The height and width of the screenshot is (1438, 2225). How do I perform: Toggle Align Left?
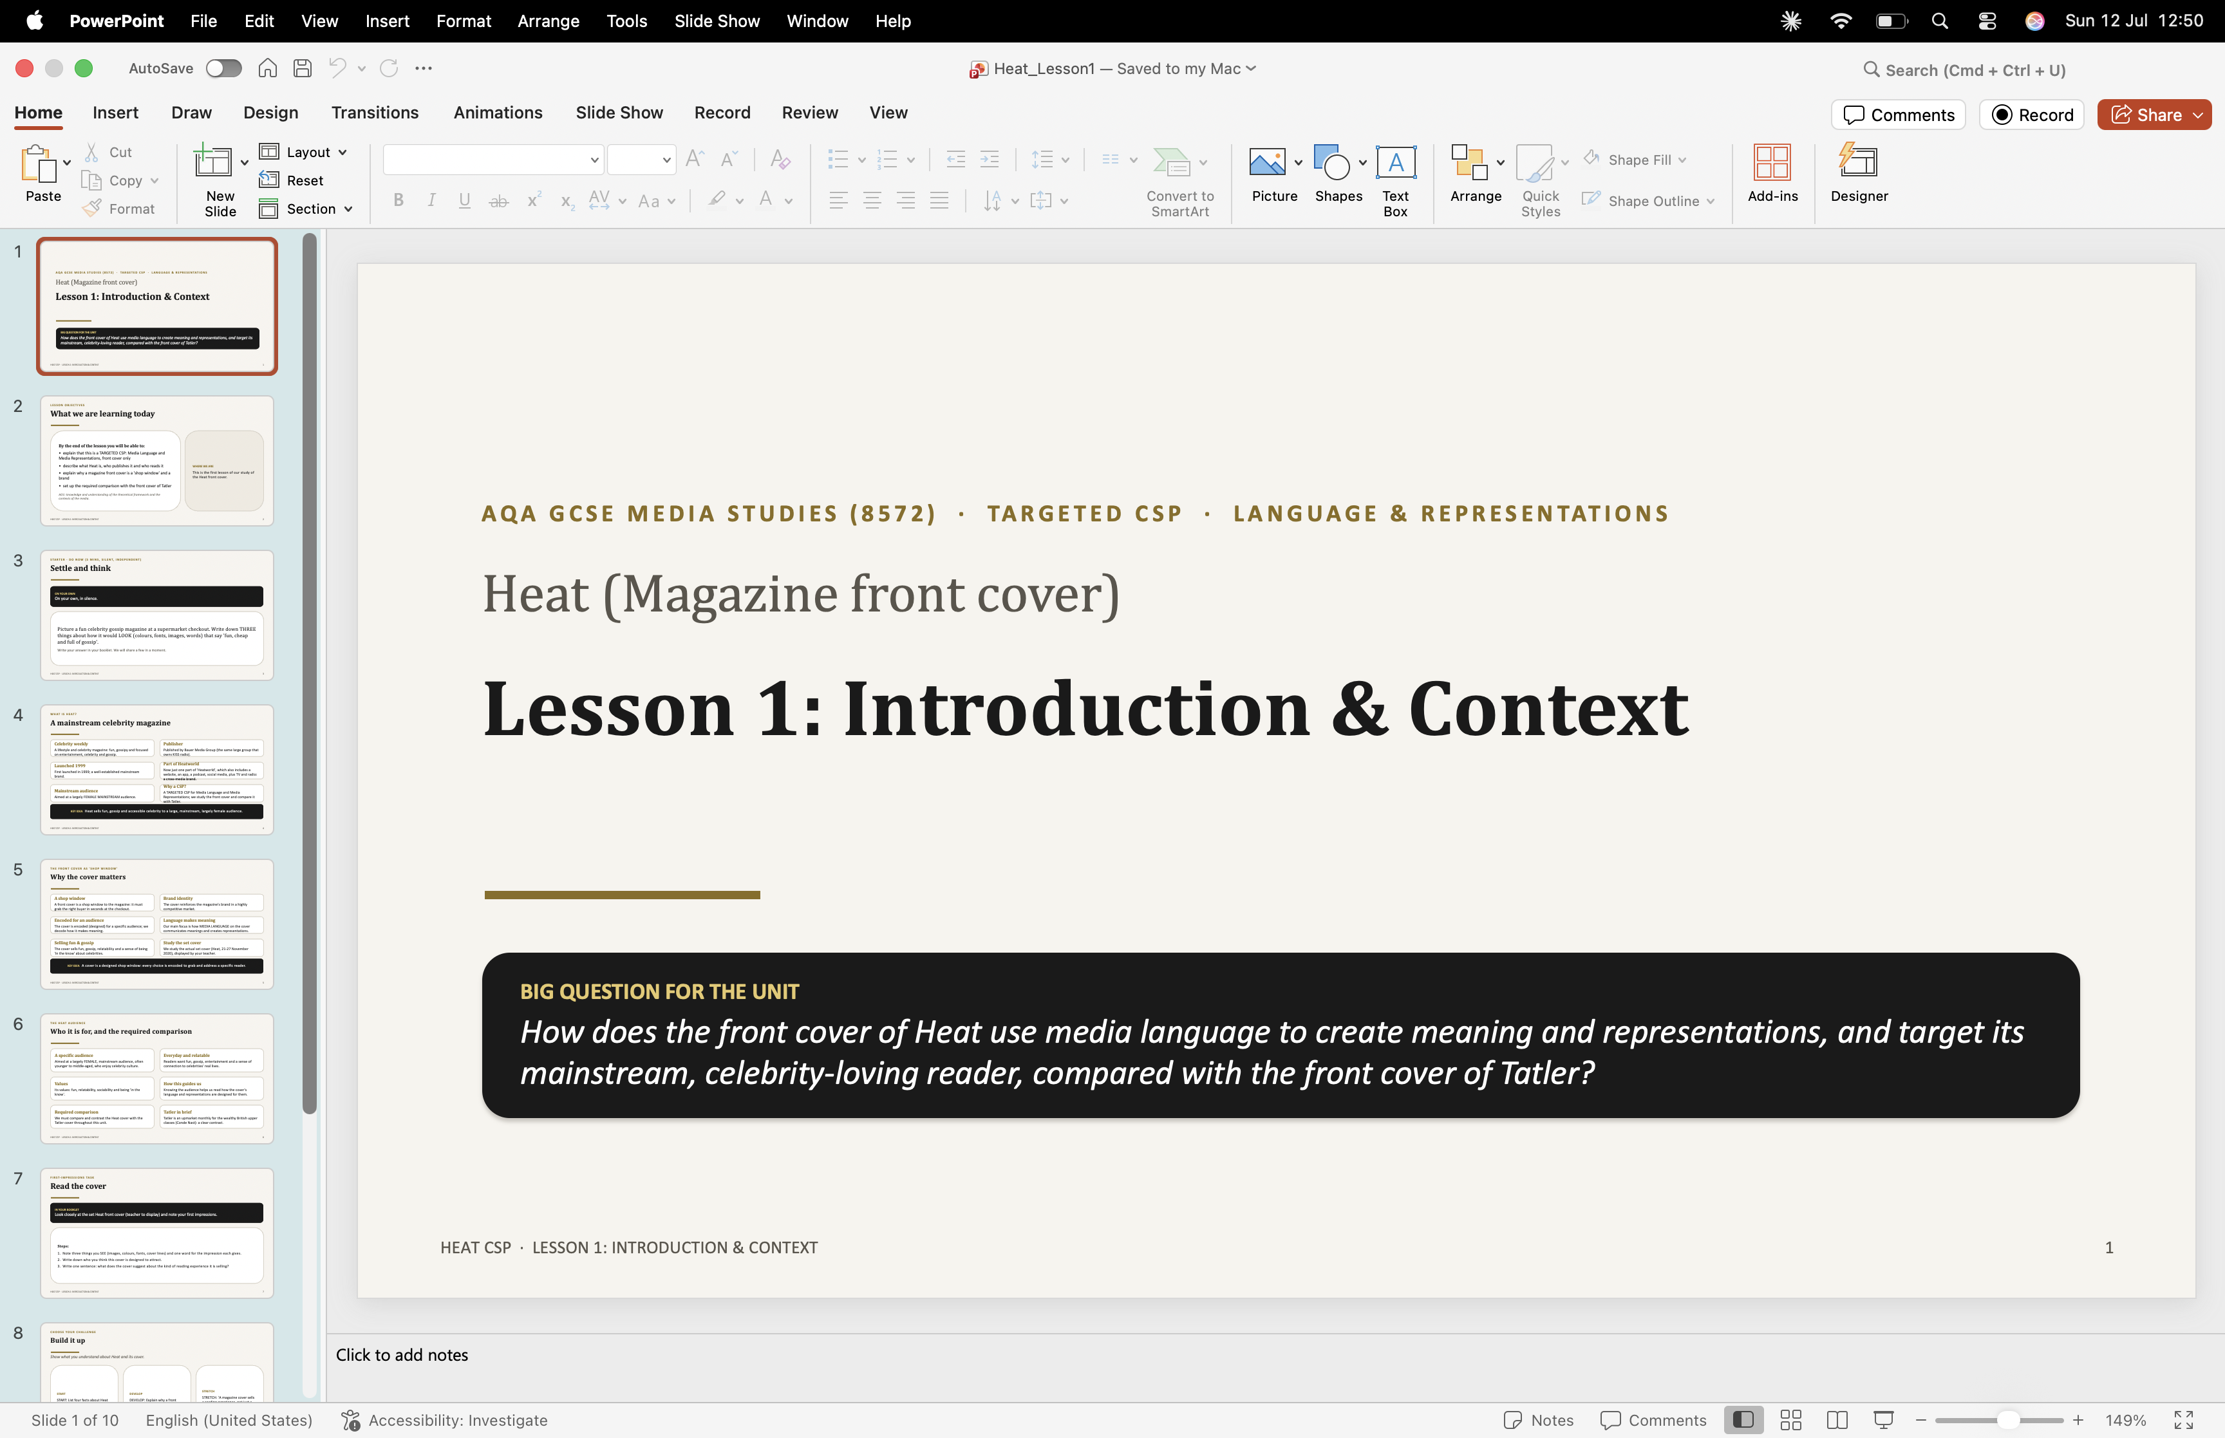(x=838, y=200)
